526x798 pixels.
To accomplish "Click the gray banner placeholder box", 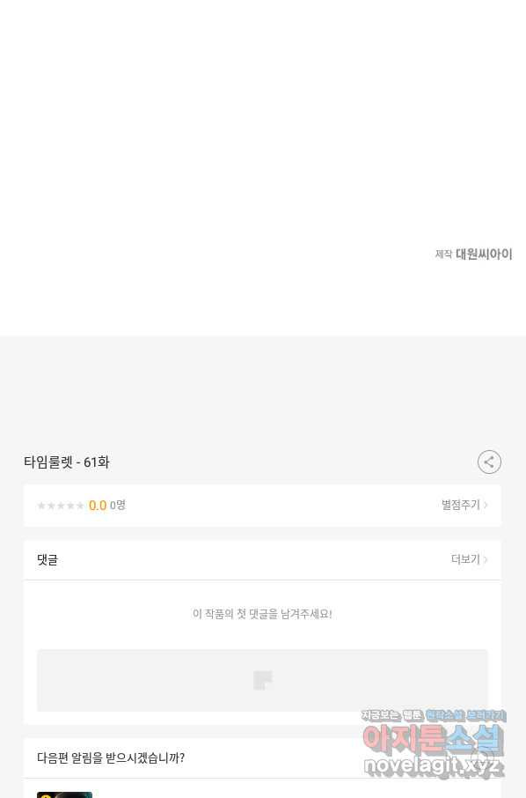I will (x=262, y=681).
